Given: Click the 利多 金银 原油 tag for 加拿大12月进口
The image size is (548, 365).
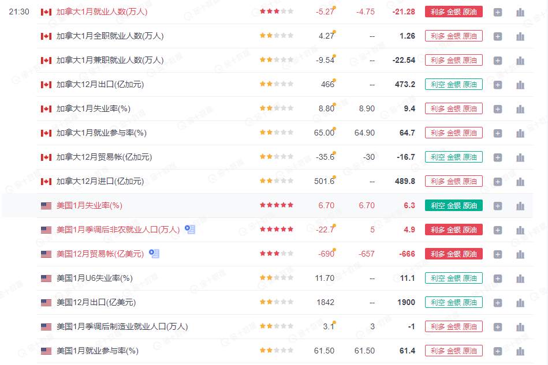Looking at the screenshot, I should coord(454,181).
